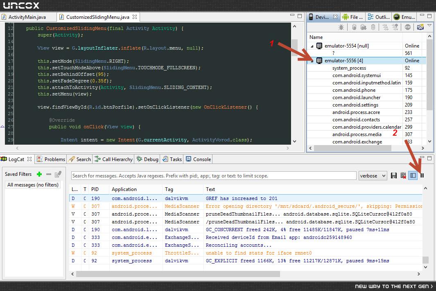Image resolution: width=436 pixels, height=291 pixels.
Task: Click the export log floppy disk icon
Action: click(x=394, y=175)
